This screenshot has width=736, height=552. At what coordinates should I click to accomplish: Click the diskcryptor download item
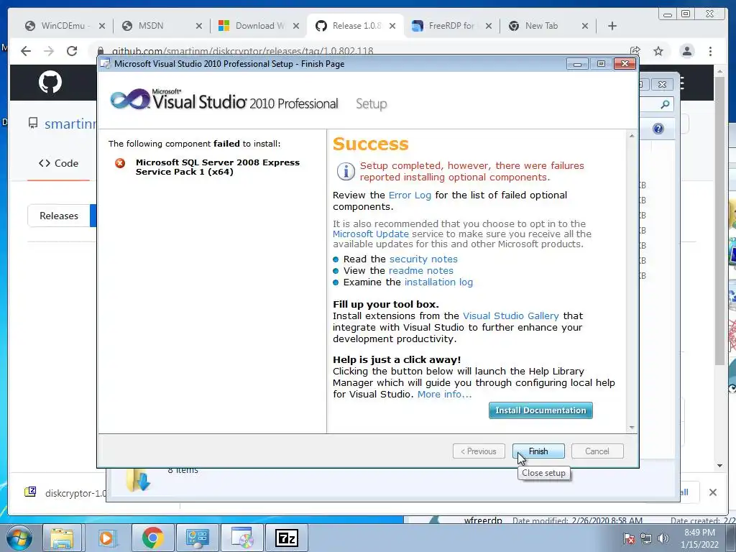(x=65, y=493)
